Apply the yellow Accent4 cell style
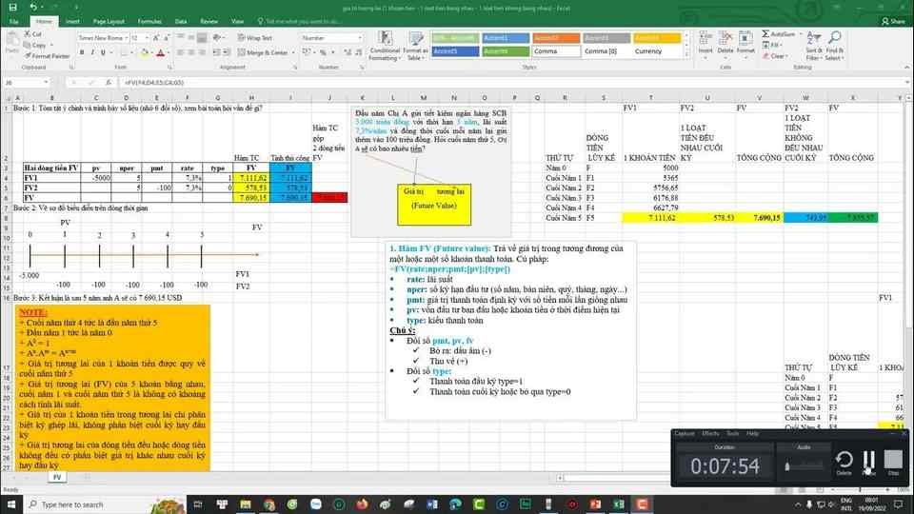This screenshot has width=914, height=514. click(x=656, y=38)
